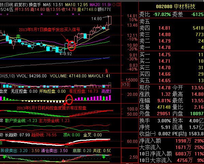Click the 有庄控盘 16.73 indicator label
This screenshot has width=204, height=164.
(x=83, y=91)
